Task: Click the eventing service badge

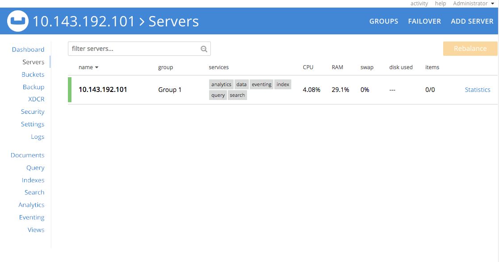Action: tap(261, 84)
